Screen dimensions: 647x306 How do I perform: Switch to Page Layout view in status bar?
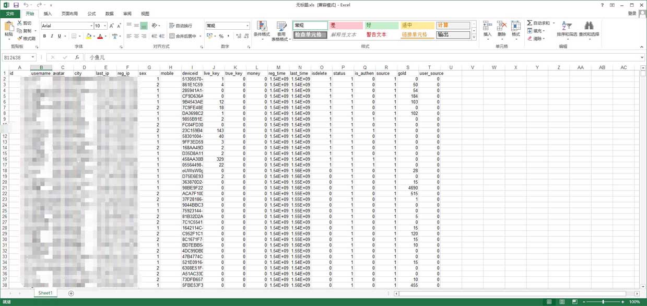coord(562,302)
